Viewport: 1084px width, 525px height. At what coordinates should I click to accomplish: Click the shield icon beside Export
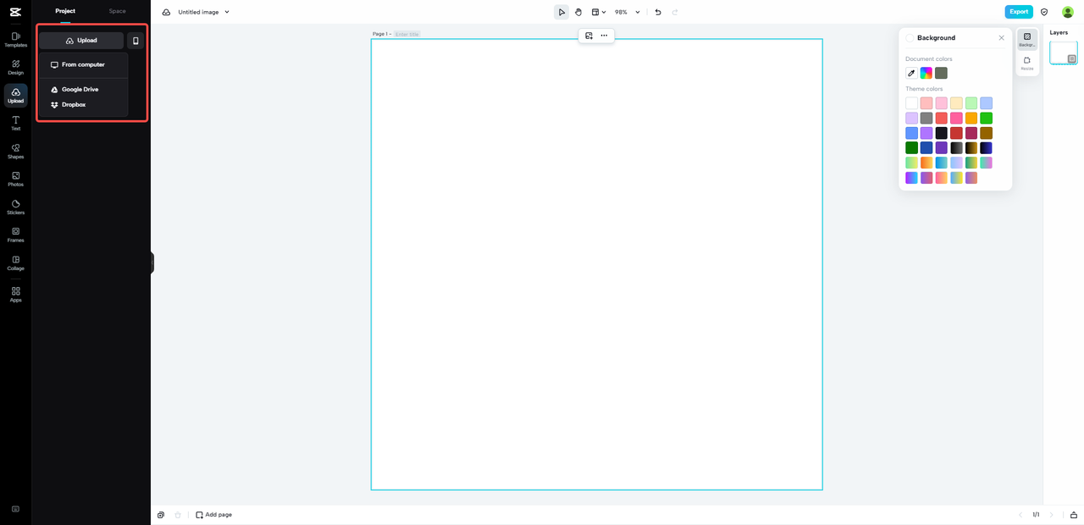[x=1044, y=12]
